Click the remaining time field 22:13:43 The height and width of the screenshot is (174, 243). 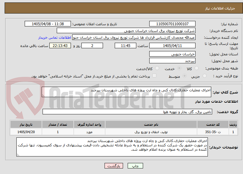point(60,45)
